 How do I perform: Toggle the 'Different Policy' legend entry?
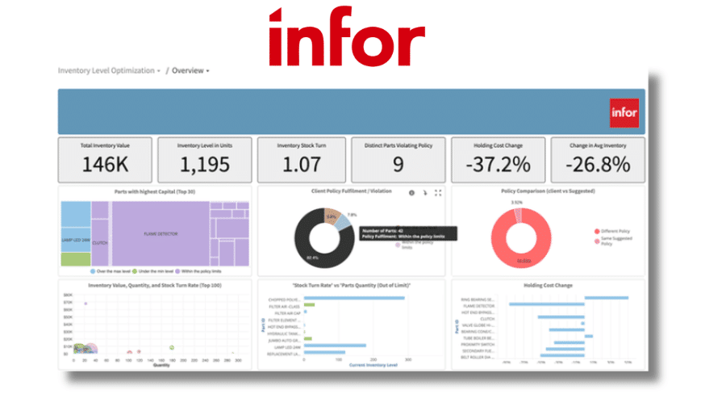click(612, 230)
